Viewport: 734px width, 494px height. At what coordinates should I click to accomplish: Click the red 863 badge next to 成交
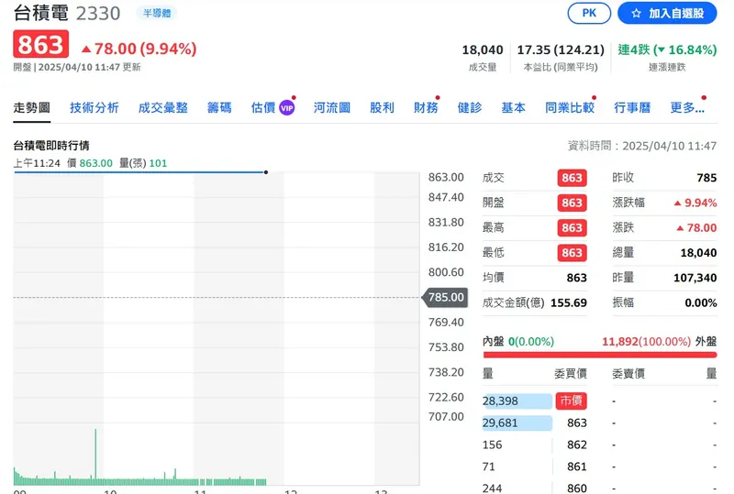(x=572, y=178)
